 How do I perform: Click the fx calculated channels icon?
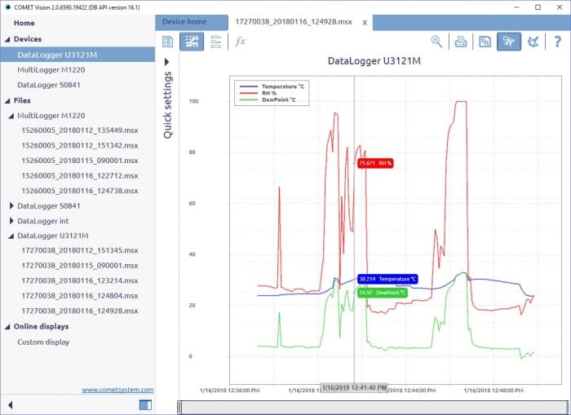pyautogui.click(x=240, y=42)
